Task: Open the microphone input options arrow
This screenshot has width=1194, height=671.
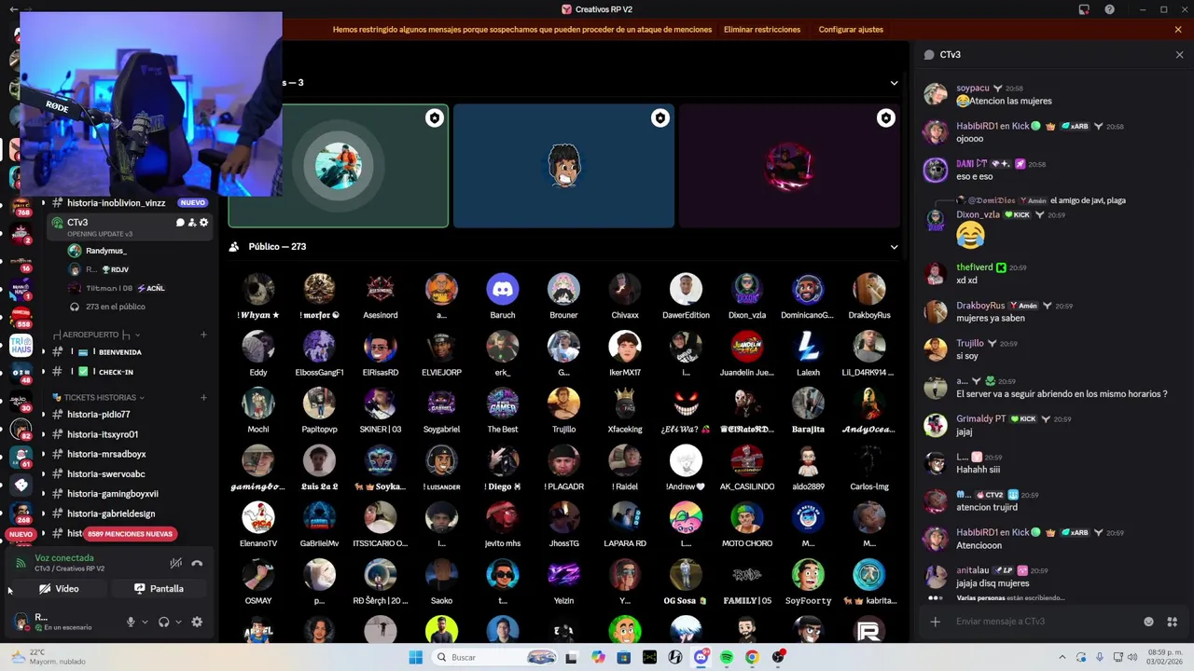Action: pos(144,622)
